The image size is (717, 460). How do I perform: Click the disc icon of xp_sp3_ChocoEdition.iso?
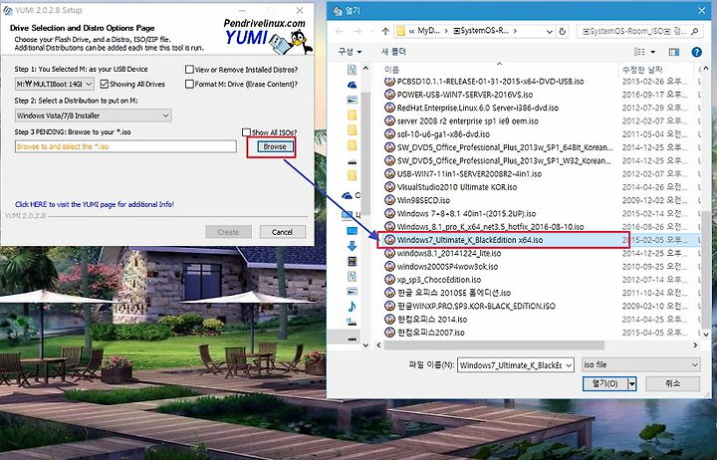coord(389,280)
